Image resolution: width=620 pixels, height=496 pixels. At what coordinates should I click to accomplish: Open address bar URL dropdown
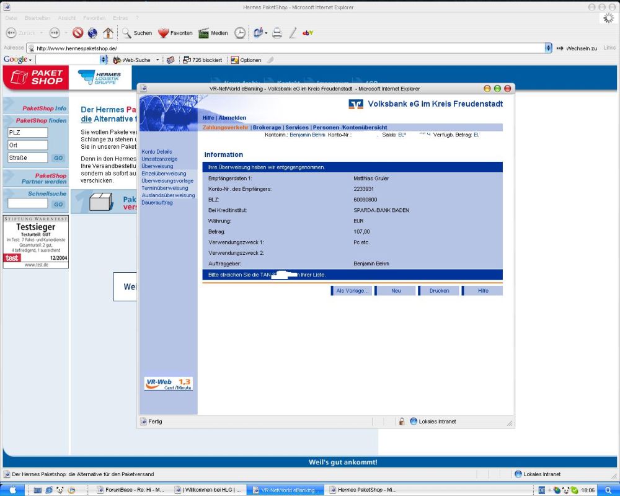548,48
